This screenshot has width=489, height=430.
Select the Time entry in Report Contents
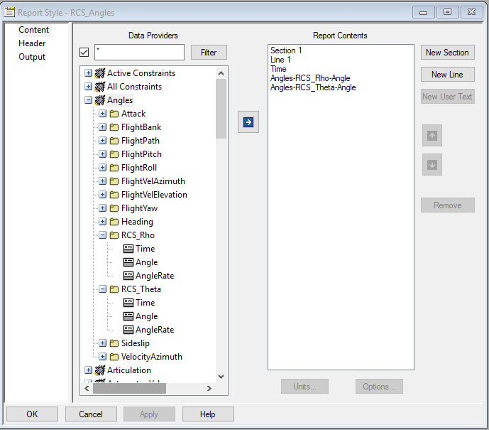[x=278, y=69]
